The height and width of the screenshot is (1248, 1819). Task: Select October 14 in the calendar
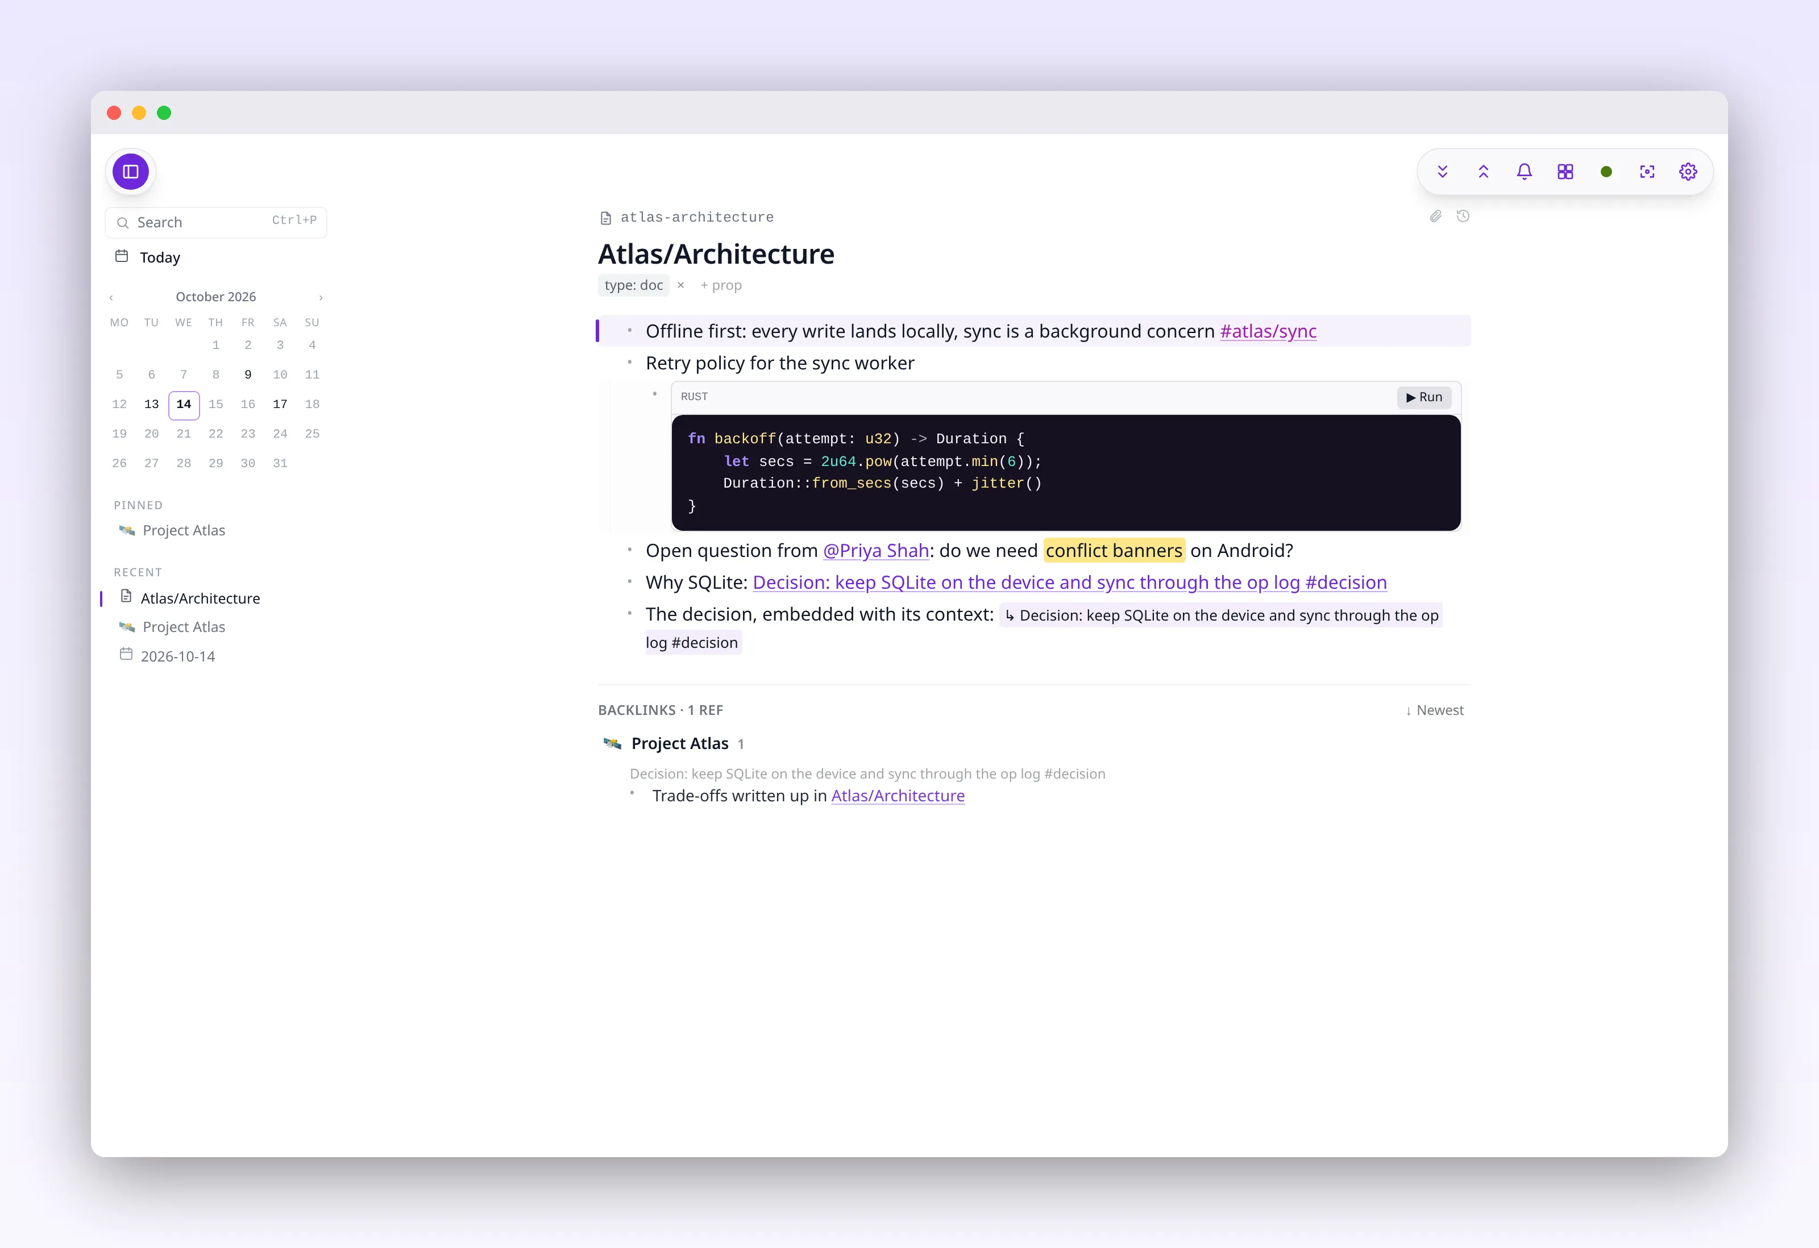184,405
